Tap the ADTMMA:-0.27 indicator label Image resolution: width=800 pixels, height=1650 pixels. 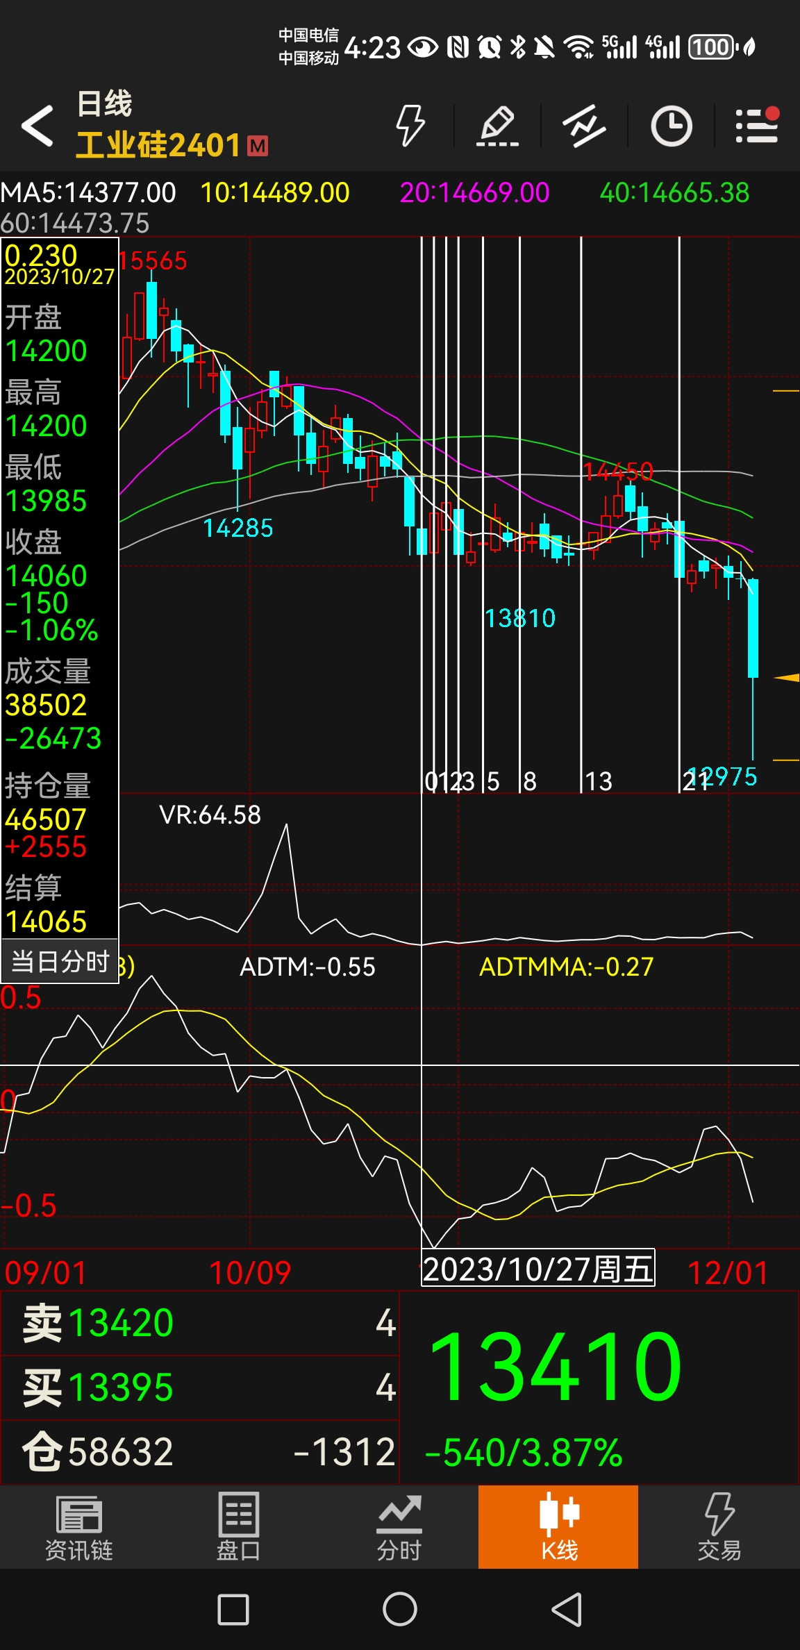click(567, 967)
